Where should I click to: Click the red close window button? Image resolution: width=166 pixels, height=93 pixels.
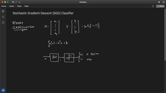tap(2, 2)
